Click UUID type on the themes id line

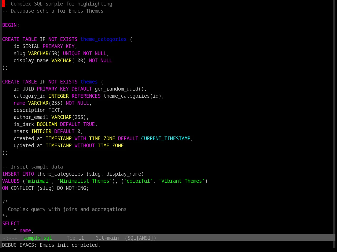point(28,89)
